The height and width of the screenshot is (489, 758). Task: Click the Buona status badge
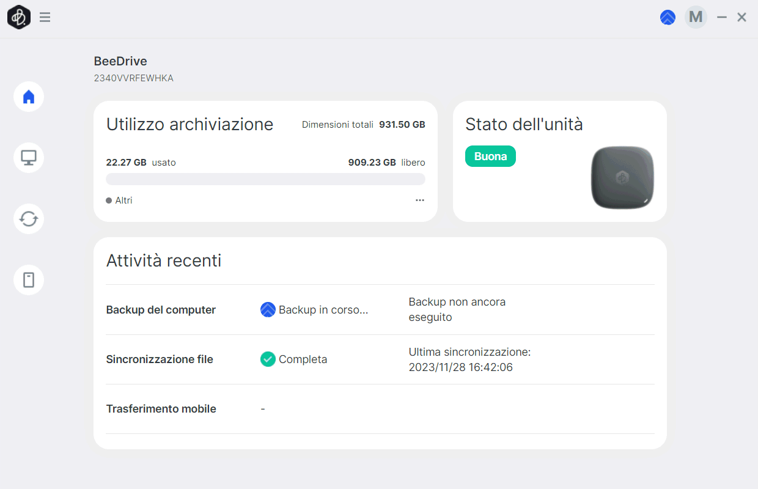490,156
